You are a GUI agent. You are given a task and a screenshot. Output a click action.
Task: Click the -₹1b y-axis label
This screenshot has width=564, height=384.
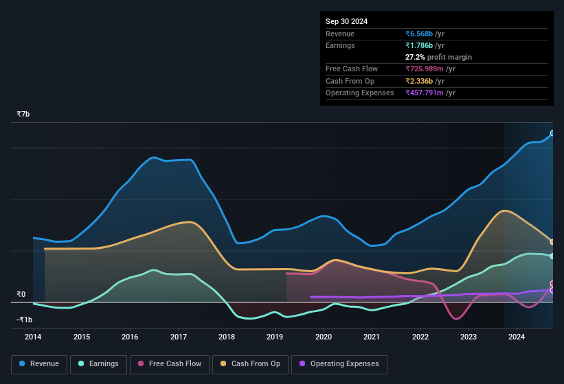click(x=24, y=320)
